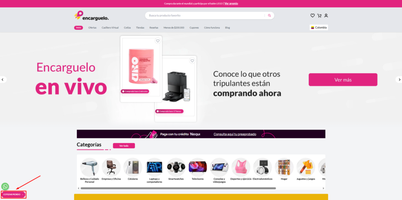The height and width of the screenshot is (200, 402).
Task: Open the shopping cart icon
Action: click(x=319, y=16)
